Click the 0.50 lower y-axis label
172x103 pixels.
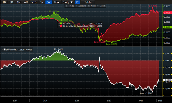pos(167,54)
